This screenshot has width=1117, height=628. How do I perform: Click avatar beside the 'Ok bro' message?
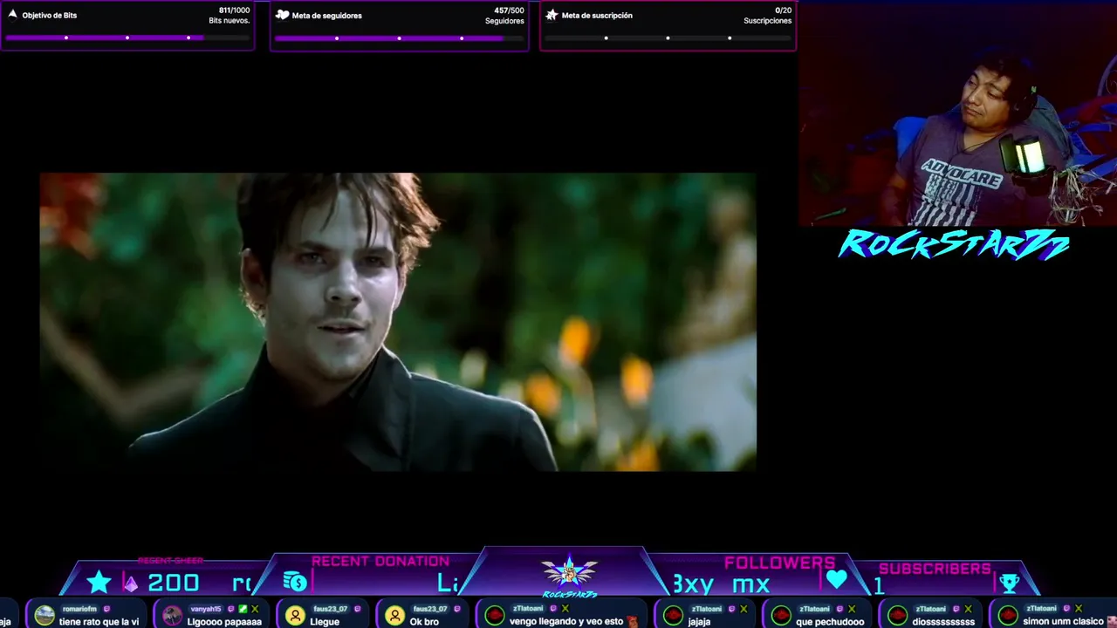[395, 616]
